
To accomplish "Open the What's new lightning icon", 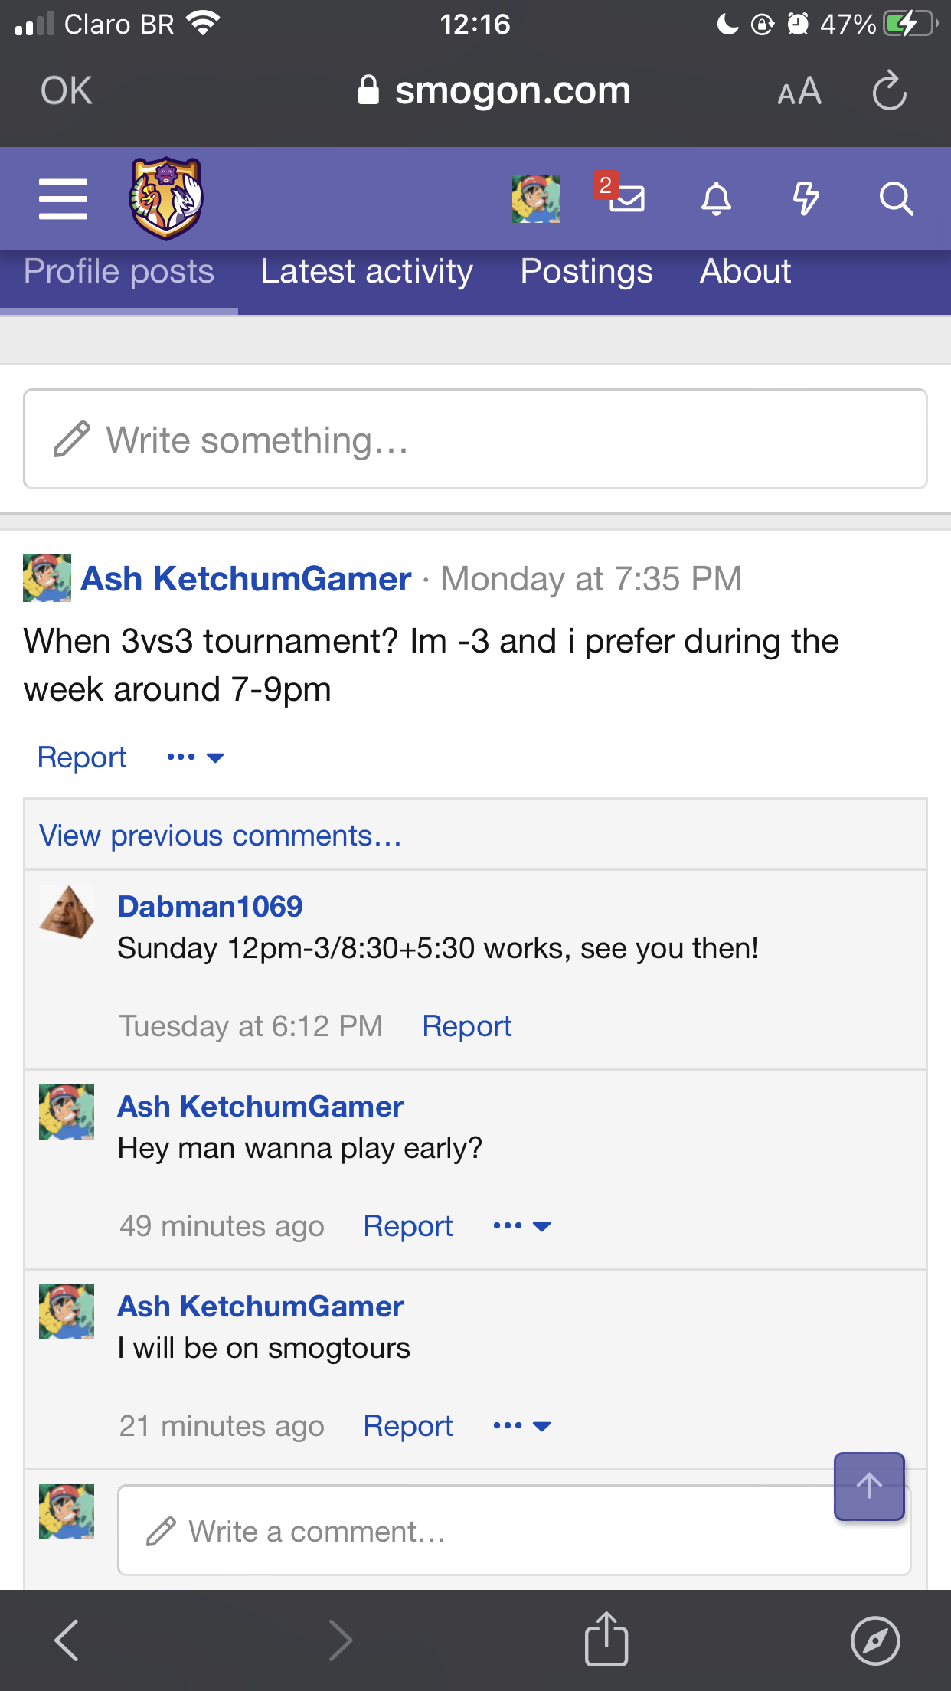I will click(806, 199).
